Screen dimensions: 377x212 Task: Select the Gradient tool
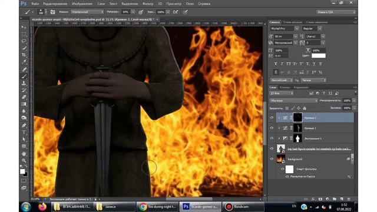point(24,104)
